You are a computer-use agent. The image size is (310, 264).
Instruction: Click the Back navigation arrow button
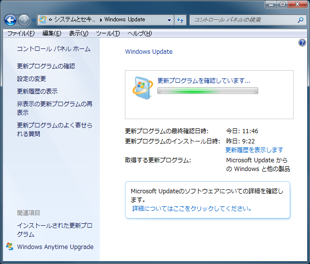[x=10, y=20]
